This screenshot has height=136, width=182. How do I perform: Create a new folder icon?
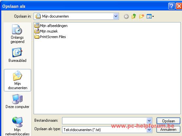click(x=141, y=16)
